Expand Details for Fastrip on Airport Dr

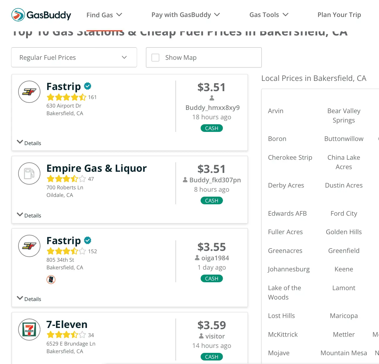click(29, 143)
